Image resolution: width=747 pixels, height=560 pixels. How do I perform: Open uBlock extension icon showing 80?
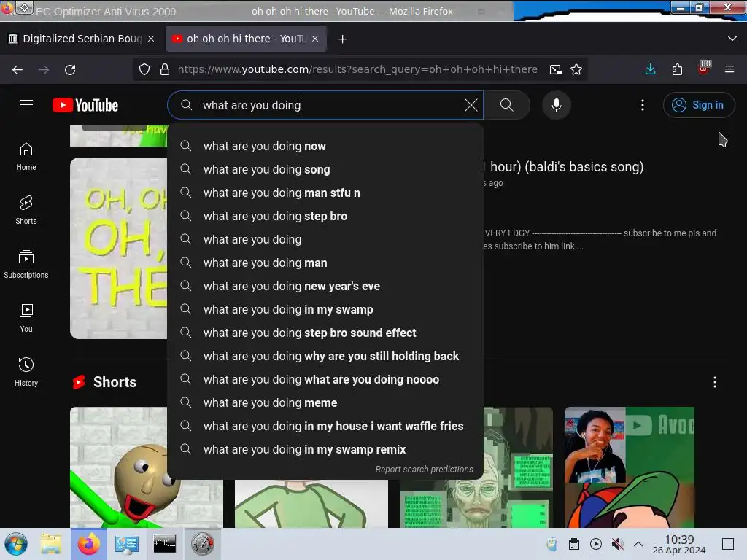[704, 69]
